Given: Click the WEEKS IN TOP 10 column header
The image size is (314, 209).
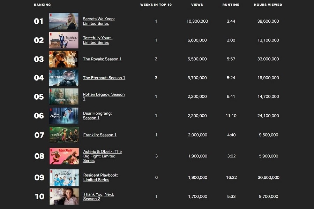Looking at the screenshot, I should point(156,5).
